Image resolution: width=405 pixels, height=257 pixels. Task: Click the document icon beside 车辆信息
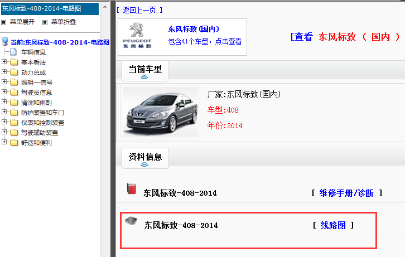click(13, 52)
